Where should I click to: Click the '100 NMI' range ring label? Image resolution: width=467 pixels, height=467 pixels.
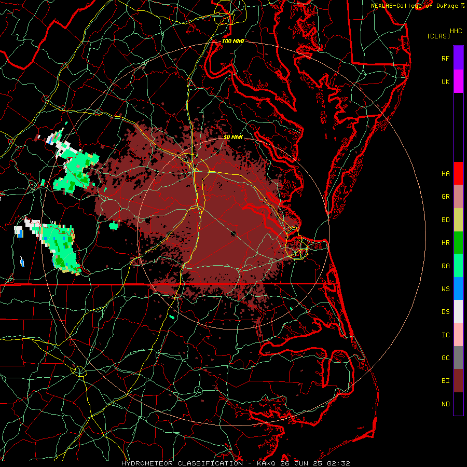coord(233,41)
